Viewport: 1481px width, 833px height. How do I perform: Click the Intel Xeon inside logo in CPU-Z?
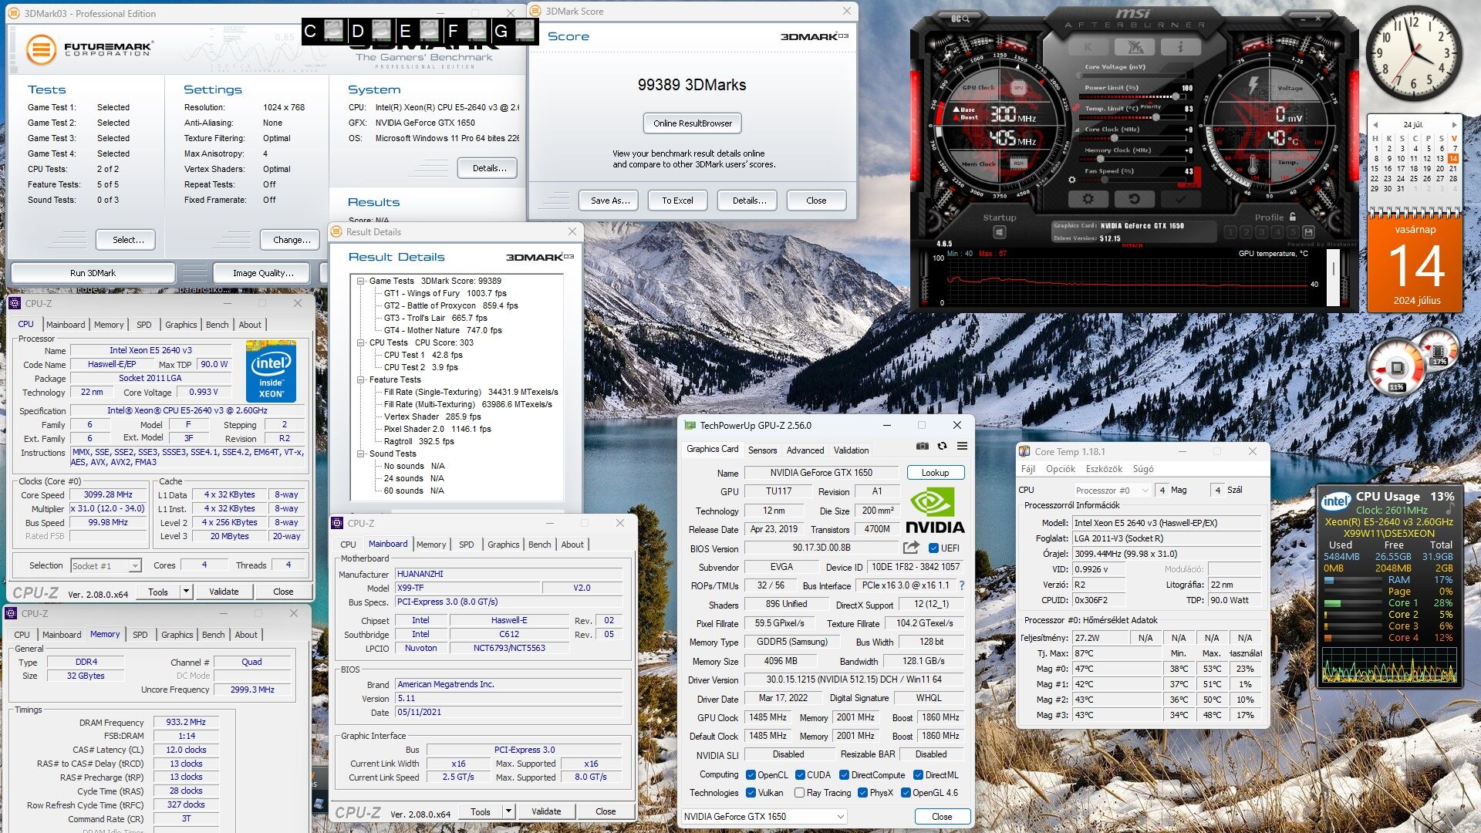pyautogui.click(x=271, y=371)
